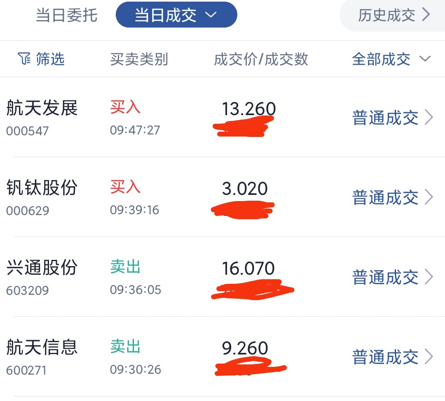Image resolution: width=445 pixels, height=401 pixels.
Task: Open the 钒钛股份 row chevron arrow
Action: click(429, 197)
